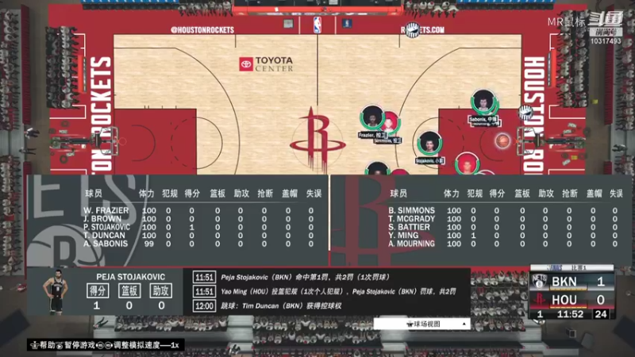Viewport: 635px width, 357px height.
Task: Click the PEJA STOJAKOVIC name heading
Action: pos(130,277)
